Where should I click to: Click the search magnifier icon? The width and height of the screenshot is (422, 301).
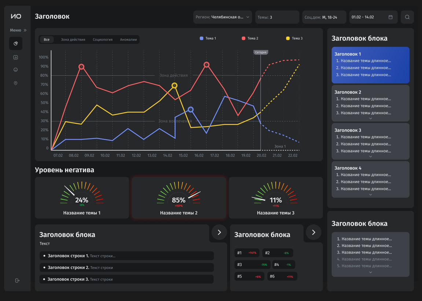coord(407,17)
